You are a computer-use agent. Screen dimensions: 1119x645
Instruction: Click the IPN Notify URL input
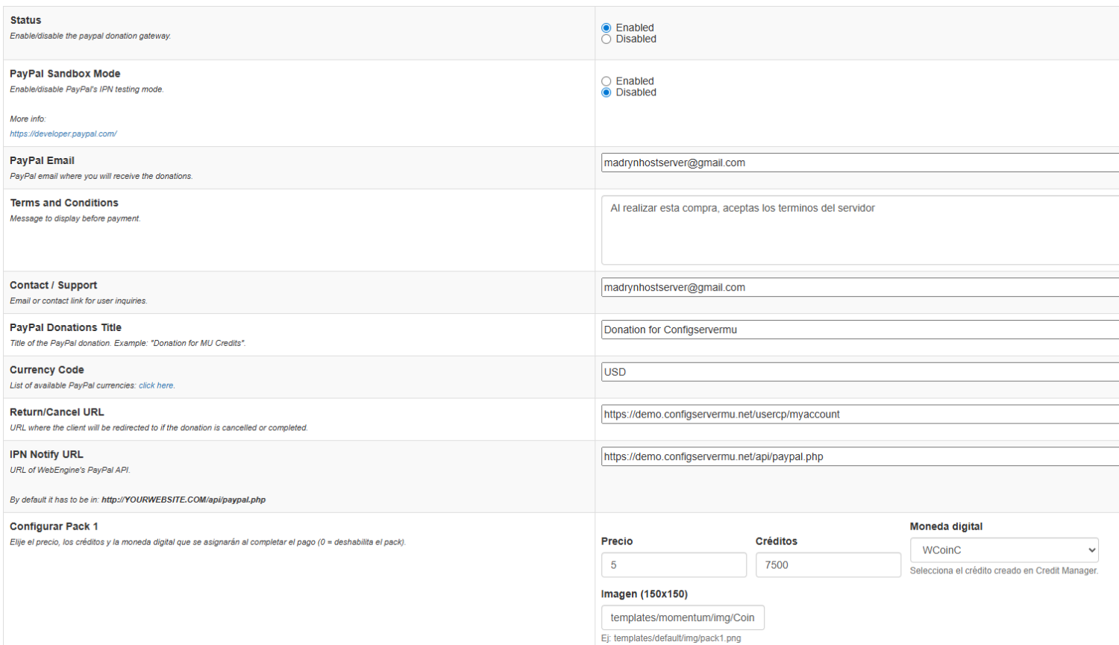click(858, 456)
